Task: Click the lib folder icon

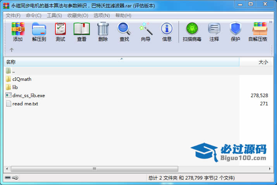Action: pos(8,87)
